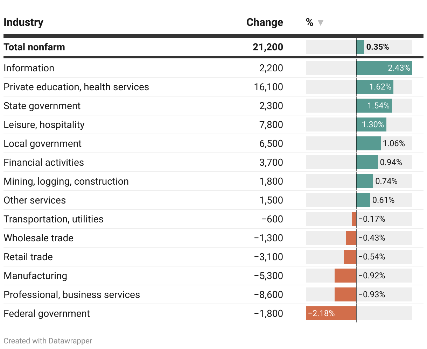Select the Total nonfarm row label
The height and width of the screenshot is (349, 427).
tap(34, 47)
